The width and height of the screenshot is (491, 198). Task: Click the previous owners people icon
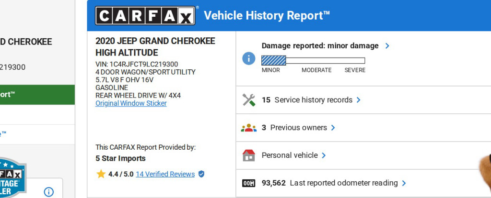(248, 128)
